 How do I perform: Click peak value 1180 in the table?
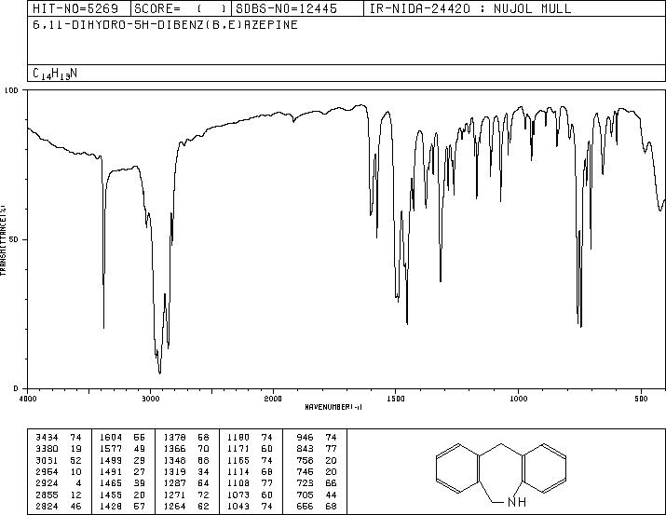click(x=238, y=437)
